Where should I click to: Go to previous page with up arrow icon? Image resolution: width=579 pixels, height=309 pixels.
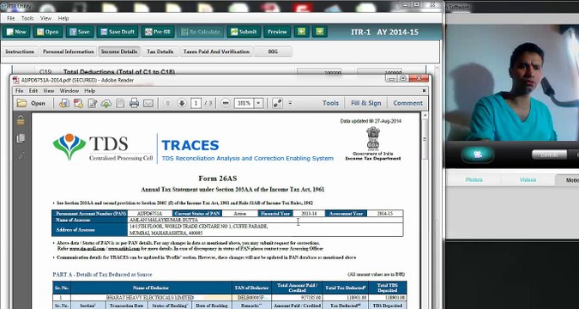click(167, 103)
